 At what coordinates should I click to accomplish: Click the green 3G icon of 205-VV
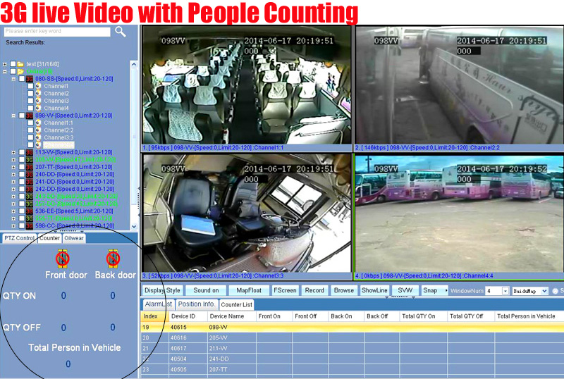pos(30,160)
